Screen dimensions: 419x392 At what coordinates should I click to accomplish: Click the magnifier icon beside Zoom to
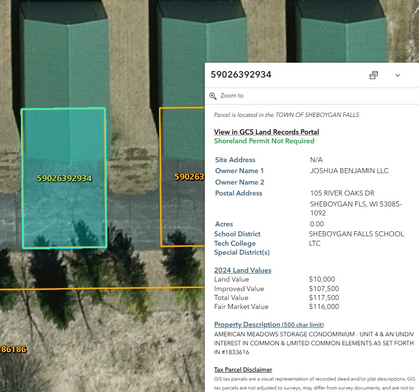click(x=213, y=96)
